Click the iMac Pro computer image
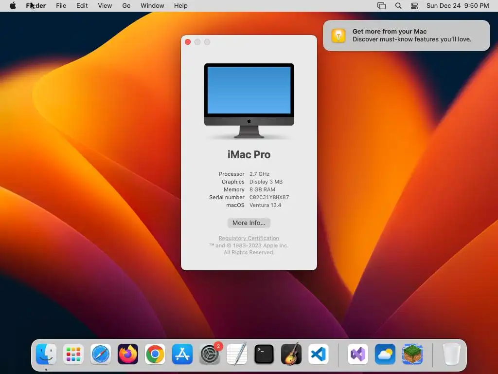 (x=249, y=101)
